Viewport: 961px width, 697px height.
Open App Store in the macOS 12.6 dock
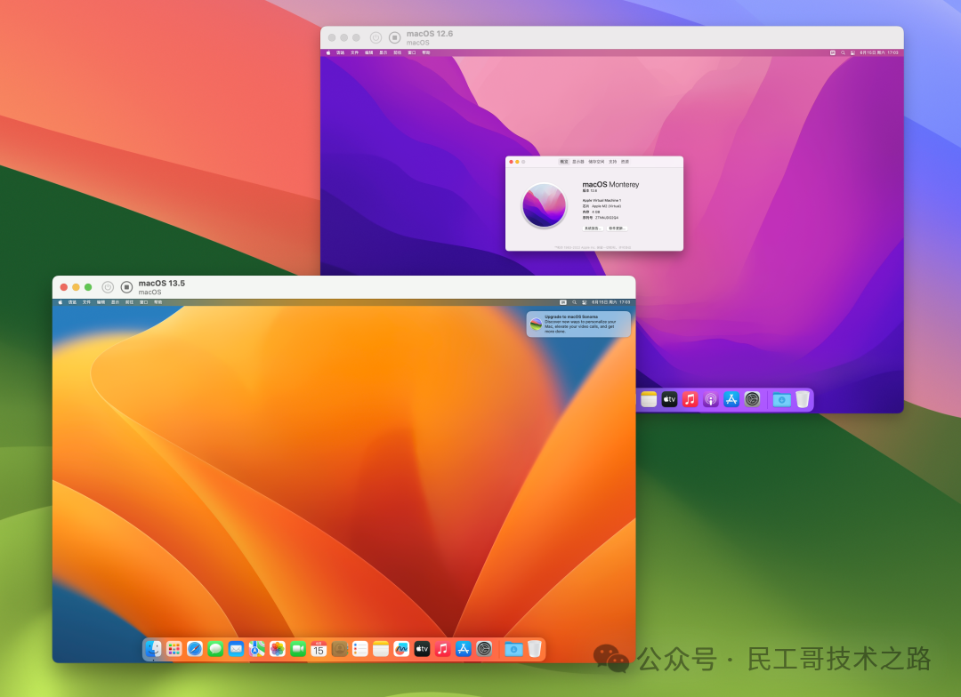pos(731,399)
